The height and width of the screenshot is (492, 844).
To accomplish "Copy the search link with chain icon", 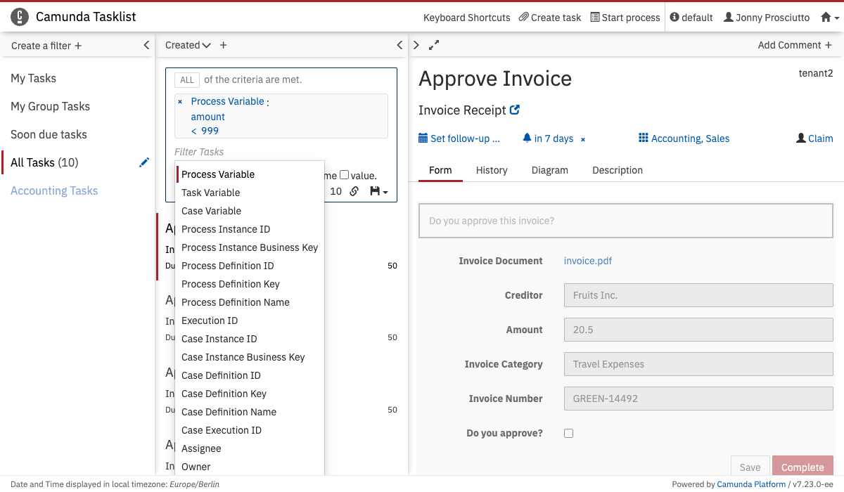I will (x=354, y=191).
